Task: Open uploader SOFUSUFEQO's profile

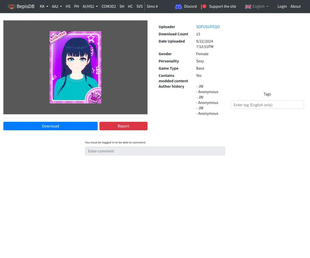Action: (208, 27)
